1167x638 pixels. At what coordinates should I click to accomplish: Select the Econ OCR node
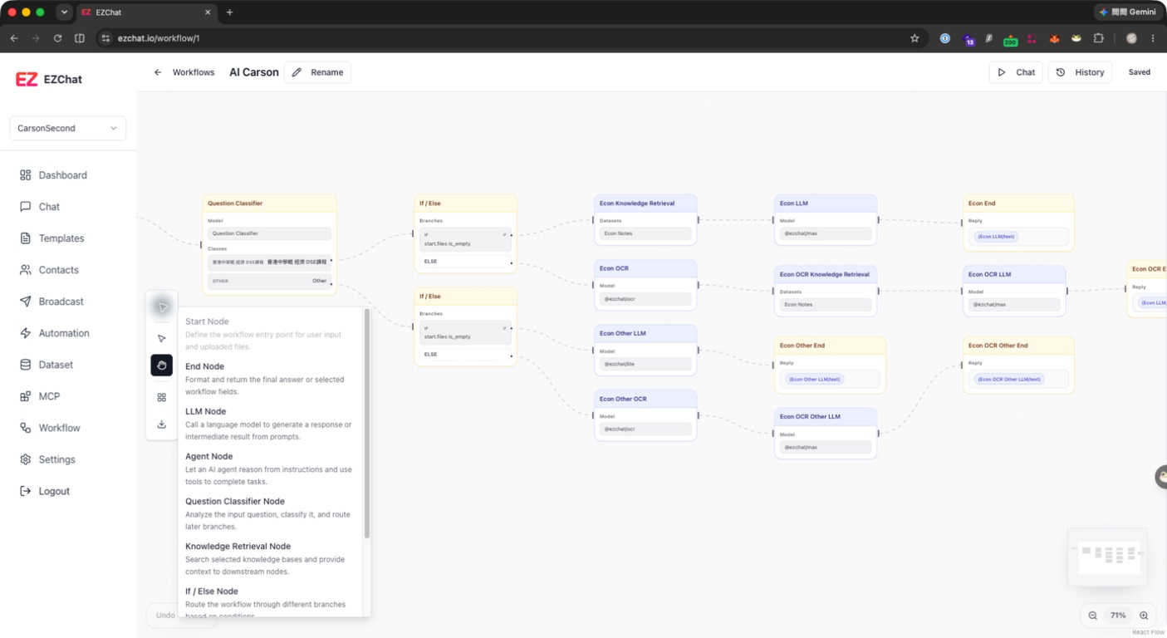[x=645, y=285]
